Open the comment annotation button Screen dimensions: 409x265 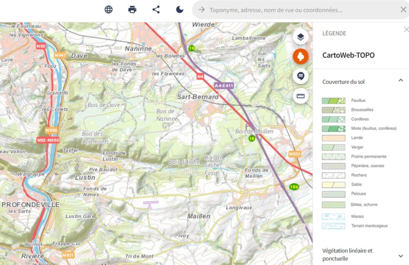(300, 76)
